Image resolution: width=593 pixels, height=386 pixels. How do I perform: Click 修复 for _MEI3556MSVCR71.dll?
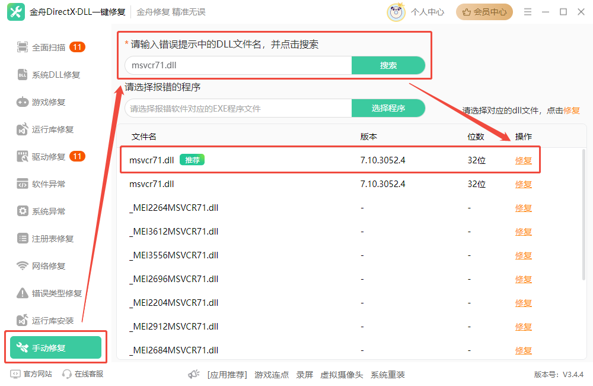click(x=524, y=255)
